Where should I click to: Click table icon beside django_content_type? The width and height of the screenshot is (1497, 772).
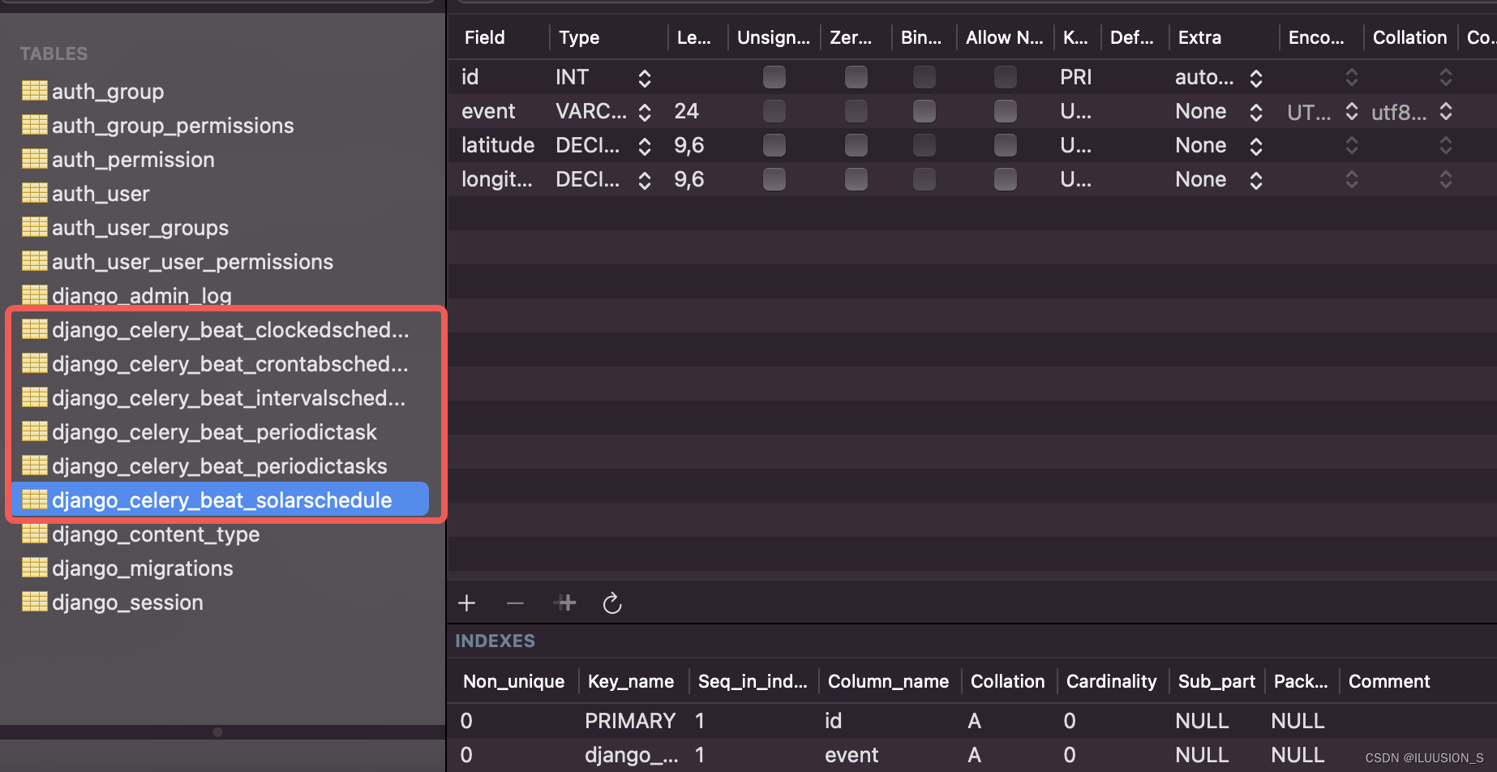34,534
